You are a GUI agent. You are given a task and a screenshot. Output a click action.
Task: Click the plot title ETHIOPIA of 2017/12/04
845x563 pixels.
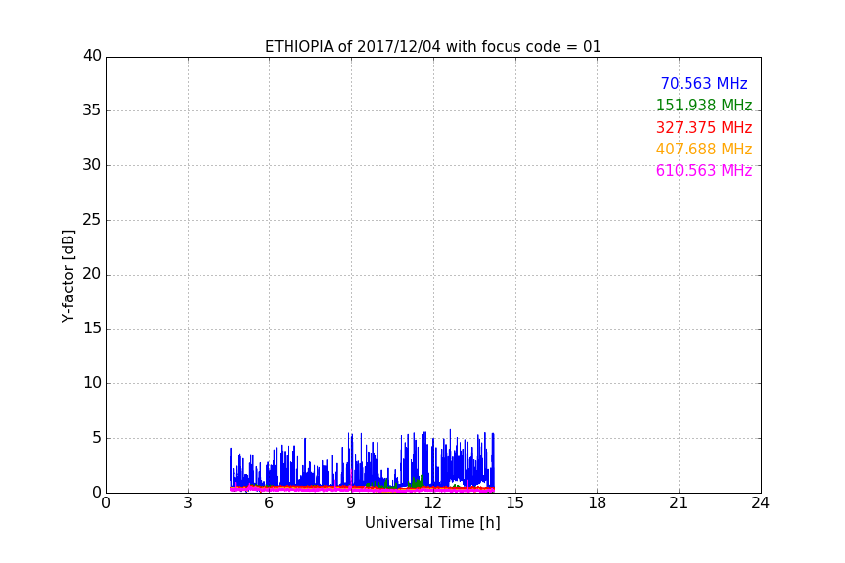(x=432, y=47)
